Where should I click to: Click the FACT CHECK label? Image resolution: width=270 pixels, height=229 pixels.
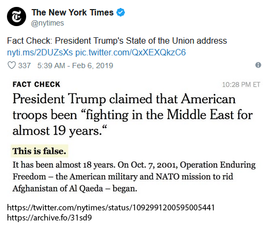(x=36, y=84)
